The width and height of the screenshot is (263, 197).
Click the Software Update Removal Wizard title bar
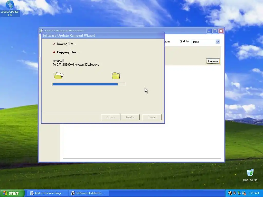[103, 35]
